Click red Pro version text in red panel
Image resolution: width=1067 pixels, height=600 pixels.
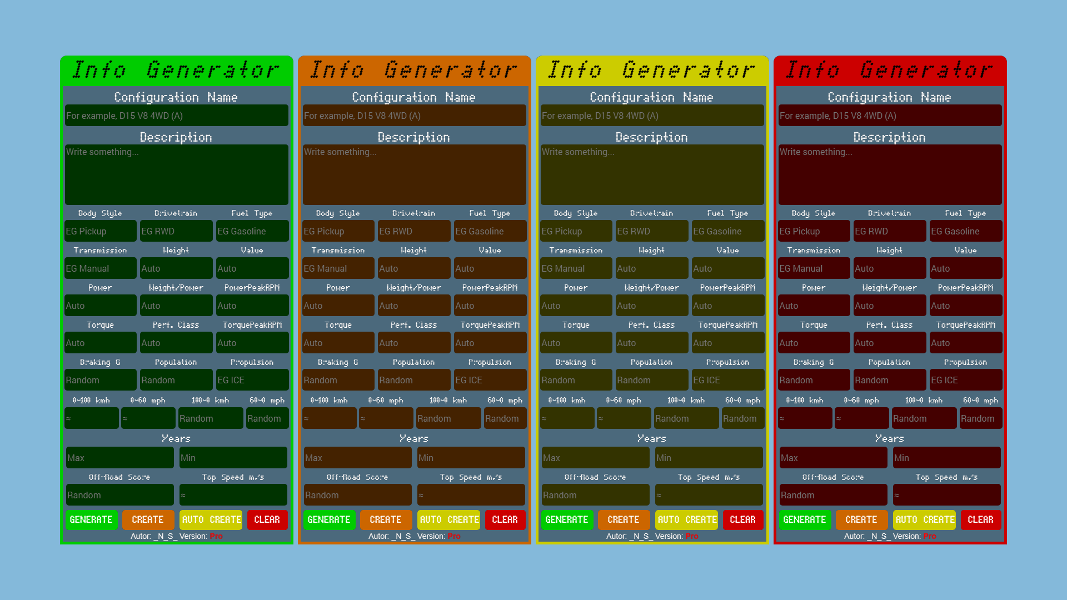930,536
